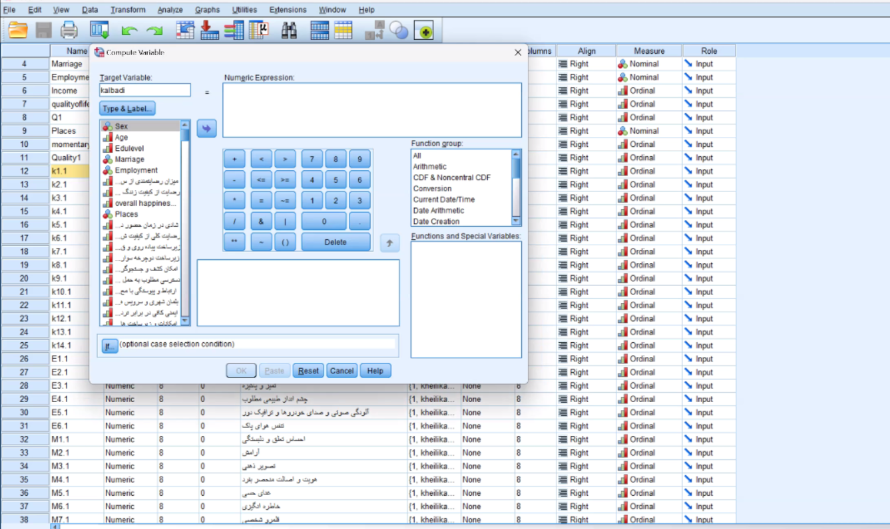Click the Go to variable red-arrow icon
This screenshot has height=529, width=890.
pyautogui.click(x=210, y=31)
